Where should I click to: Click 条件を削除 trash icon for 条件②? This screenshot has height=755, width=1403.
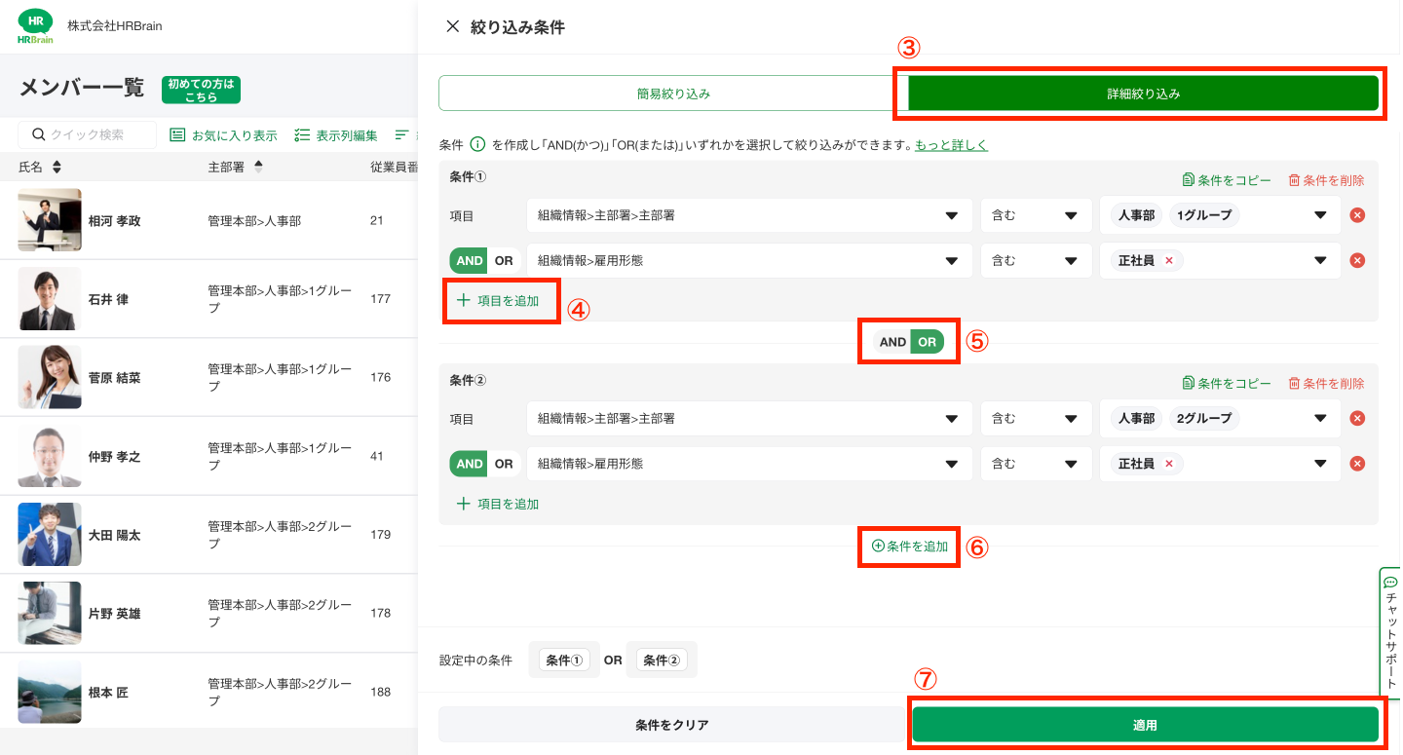1295,383
